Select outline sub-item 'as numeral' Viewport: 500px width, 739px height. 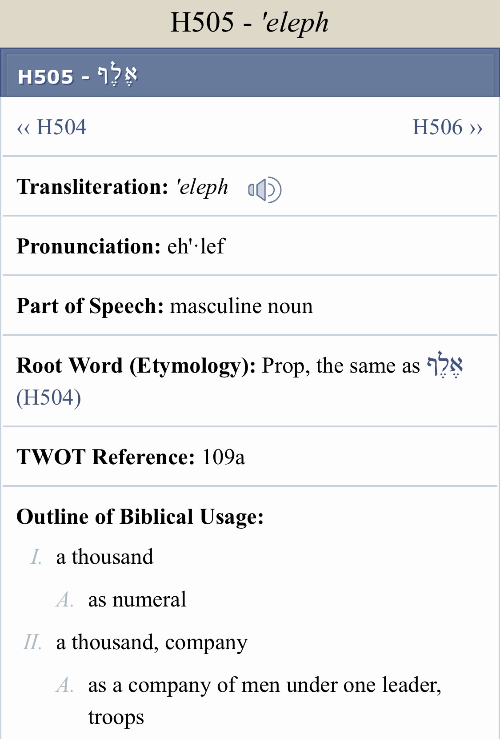click(x=137, y=599)
